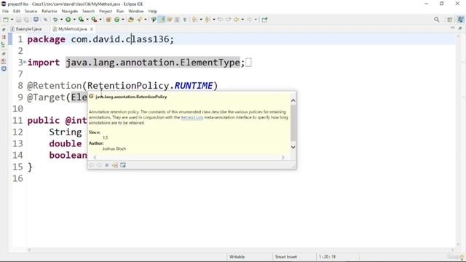Click the Retention link in the Javadoc popup

192,117
